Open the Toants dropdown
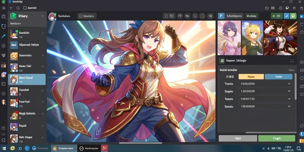 point(265,84)
